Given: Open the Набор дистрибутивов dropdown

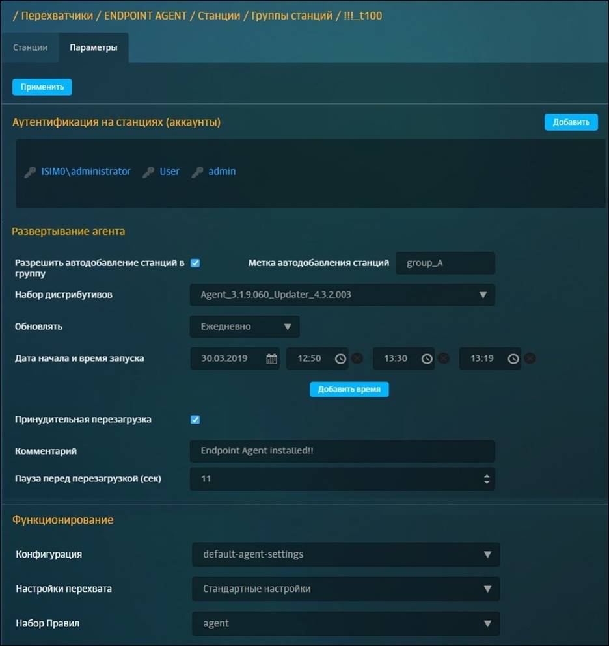Looking at the screenshot, I should pos(342,295).
